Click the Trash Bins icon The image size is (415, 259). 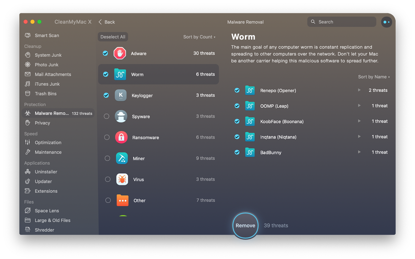point(28,93)
